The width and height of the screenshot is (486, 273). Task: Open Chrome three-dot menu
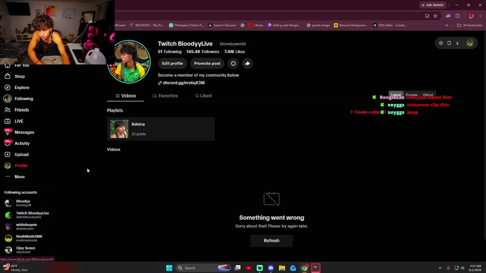(480, 16)
